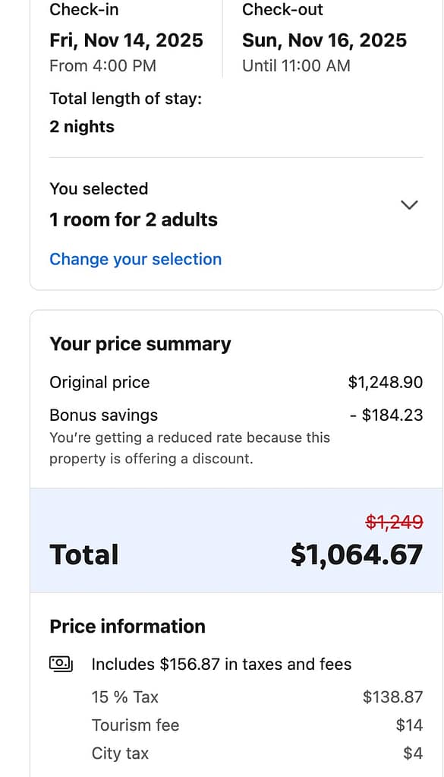This screenshot has width=444, height=777.
Task: Open the room selection details chevron
Action: tap(409, 205)
